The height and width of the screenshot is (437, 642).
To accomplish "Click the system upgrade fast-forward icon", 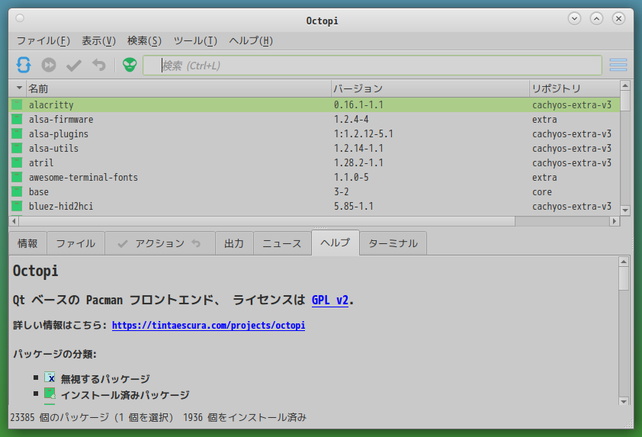I will pos(49,65).
